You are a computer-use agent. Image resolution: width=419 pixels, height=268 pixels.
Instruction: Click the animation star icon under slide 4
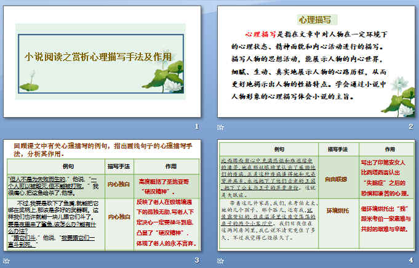(x=221, y=261)
